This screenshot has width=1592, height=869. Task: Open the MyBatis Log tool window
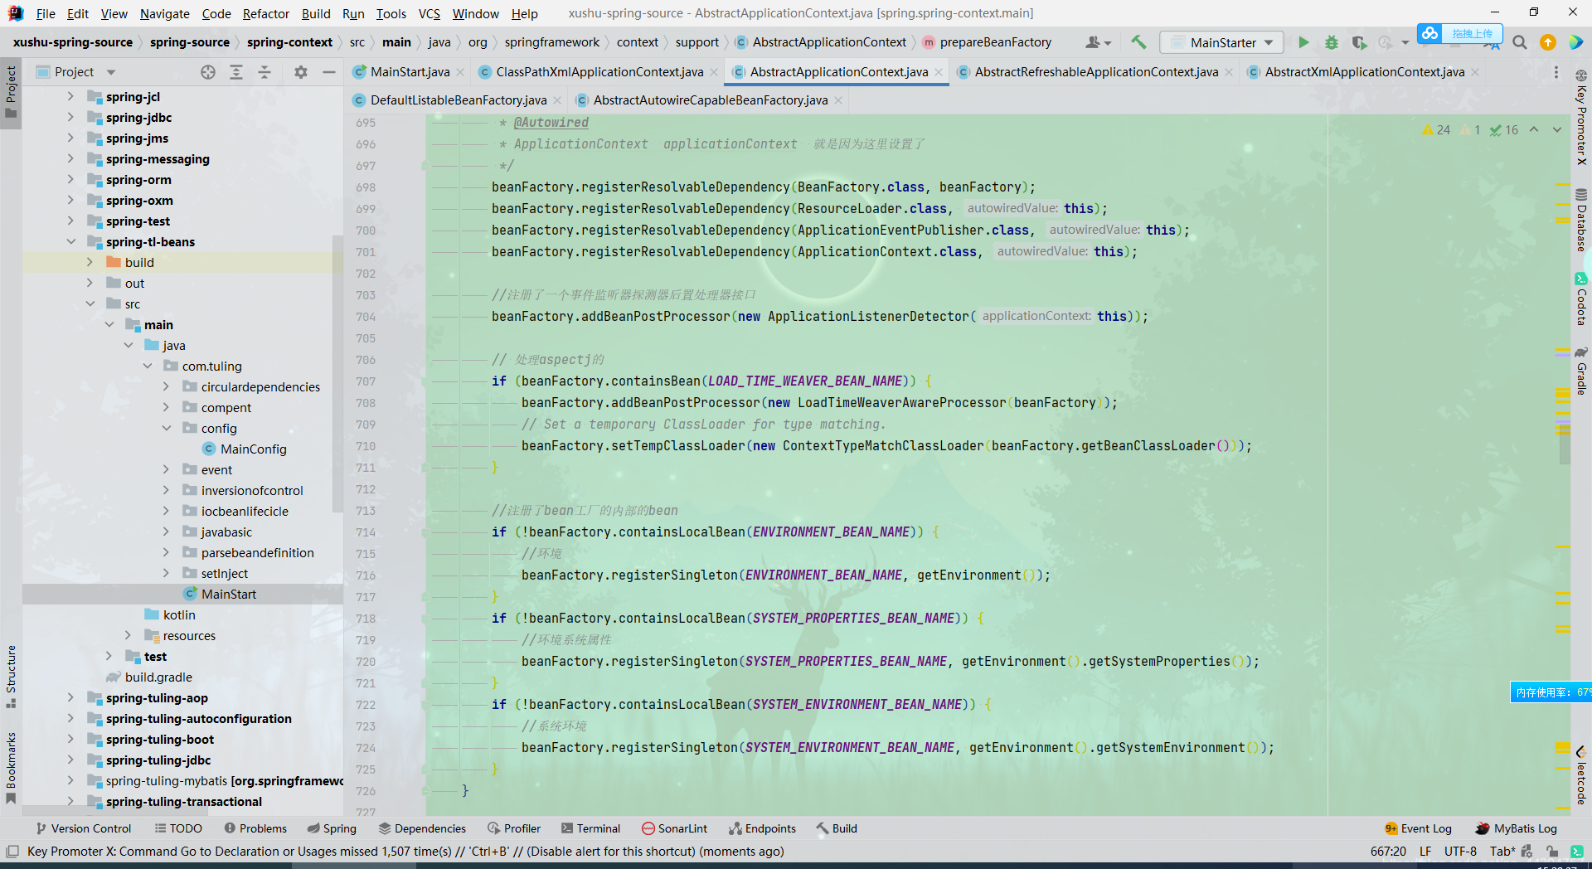1517,828
